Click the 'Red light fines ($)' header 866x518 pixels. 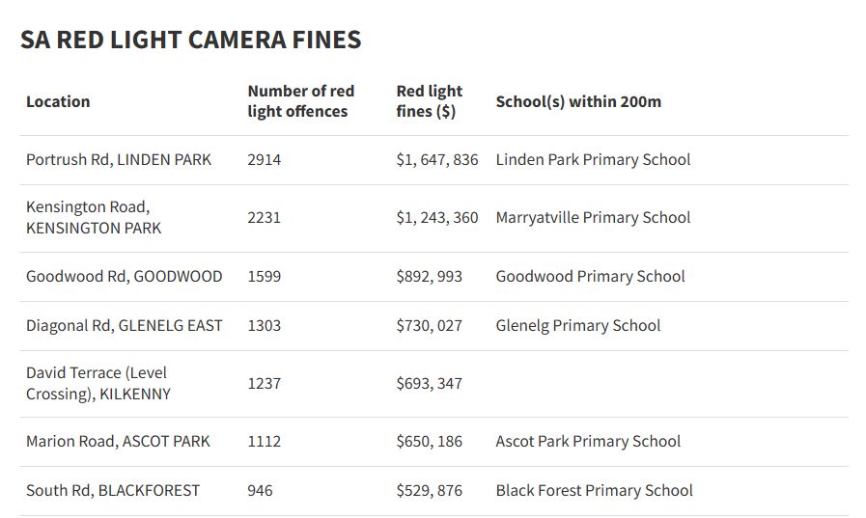pyautogui.click(x=430, y=101)
